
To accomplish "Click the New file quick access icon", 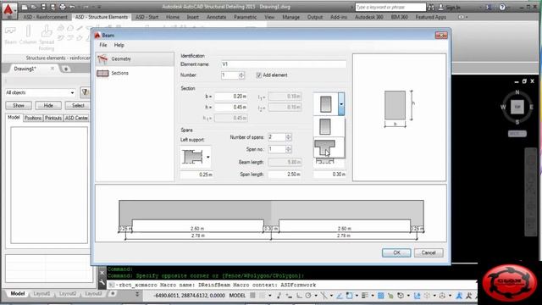I will point(25,7).
